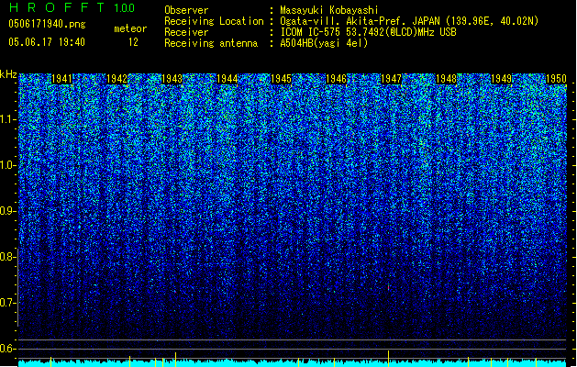
Task: Click the 0.8 frequency axis label
Action: 7,257
